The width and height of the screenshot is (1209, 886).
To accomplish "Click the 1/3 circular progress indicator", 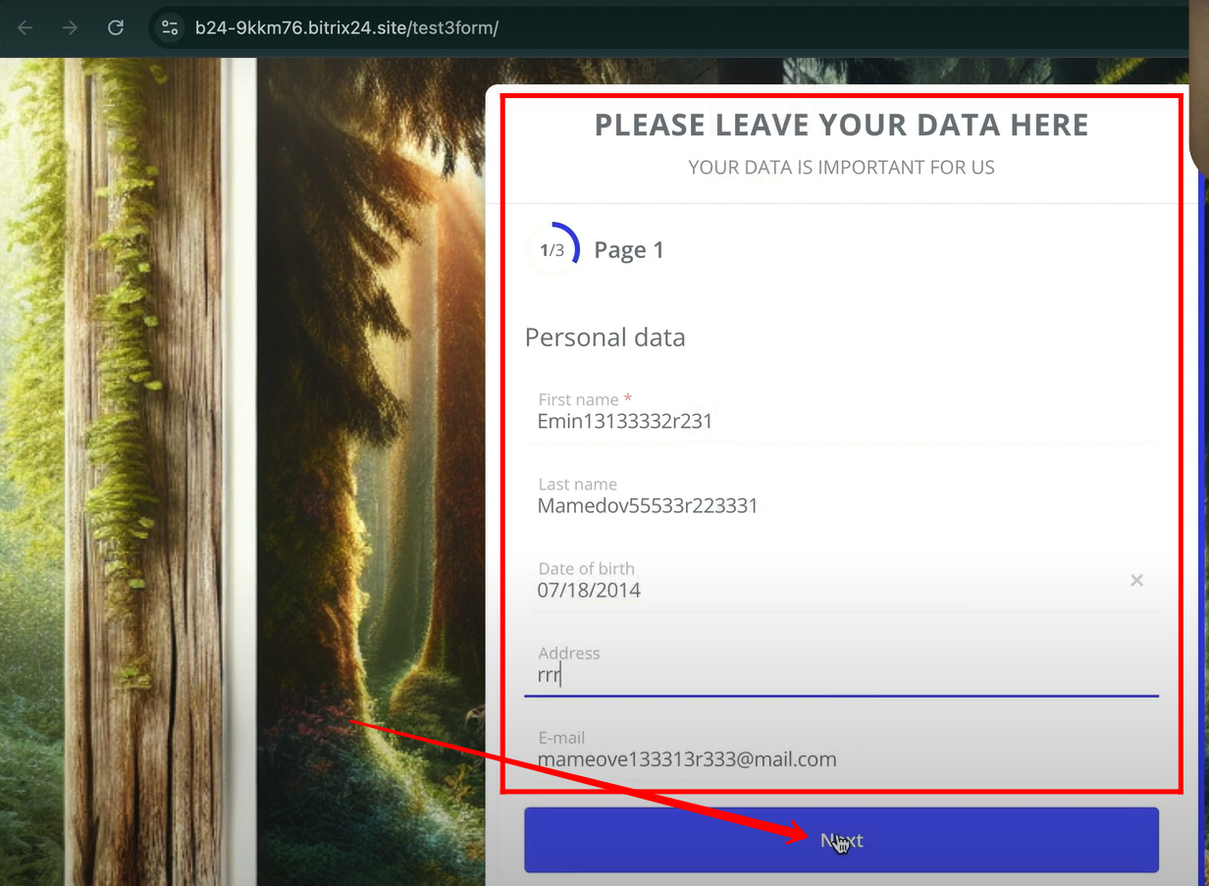I will point(552,250).
